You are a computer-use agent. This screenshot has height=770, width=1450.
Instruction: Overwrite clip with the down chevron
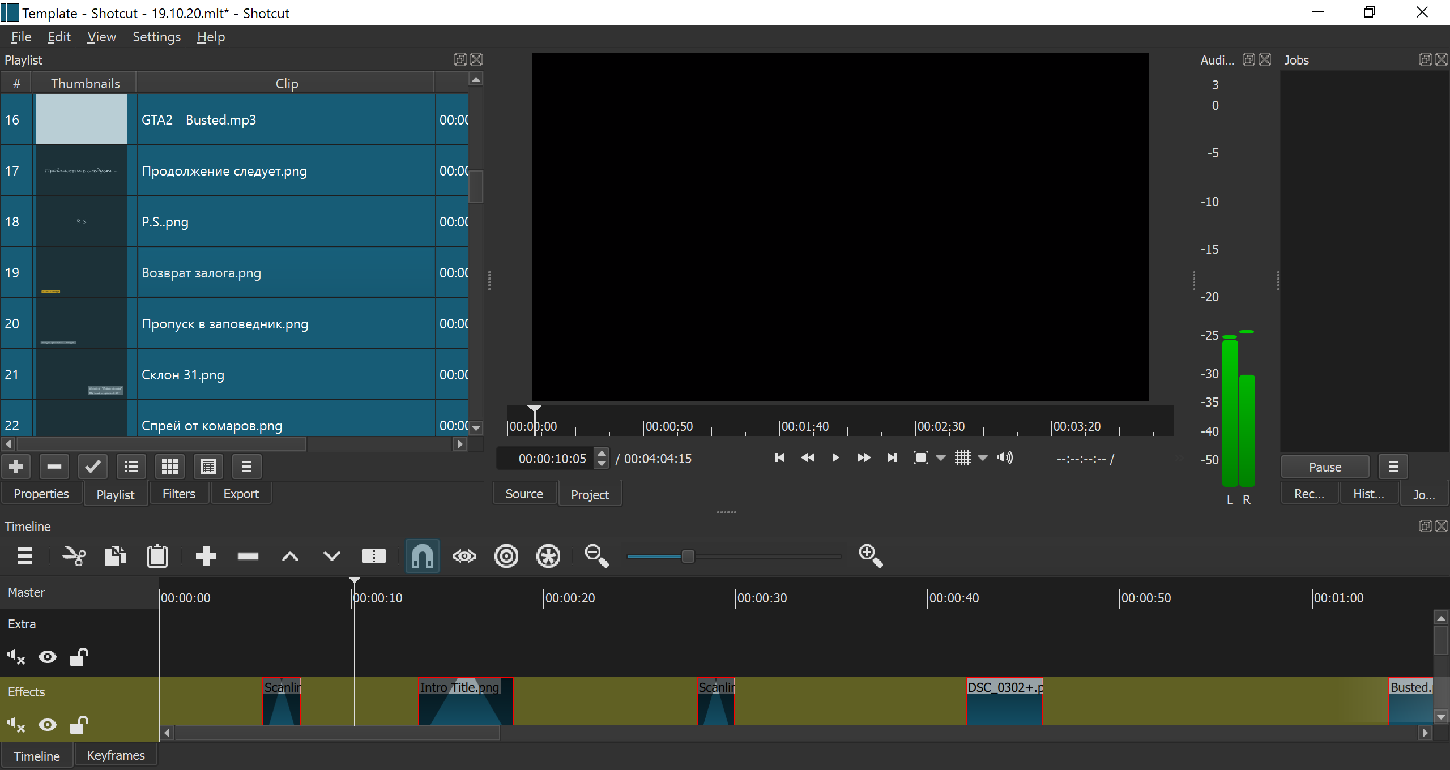(332, 557)
